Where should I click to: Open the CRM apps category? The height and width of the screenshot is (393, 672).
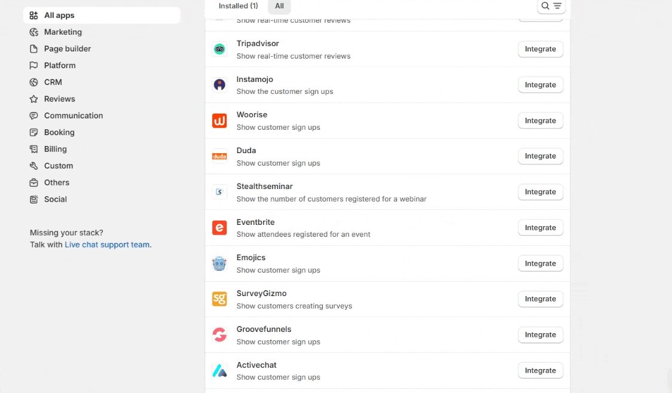53,83
